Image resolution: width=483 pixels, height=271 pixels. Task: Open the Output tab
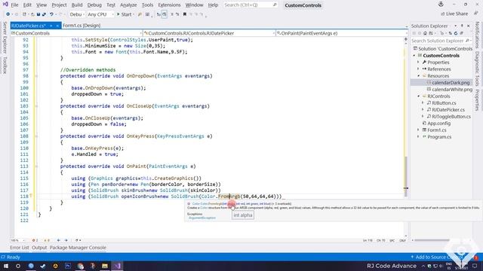point(39,248)
